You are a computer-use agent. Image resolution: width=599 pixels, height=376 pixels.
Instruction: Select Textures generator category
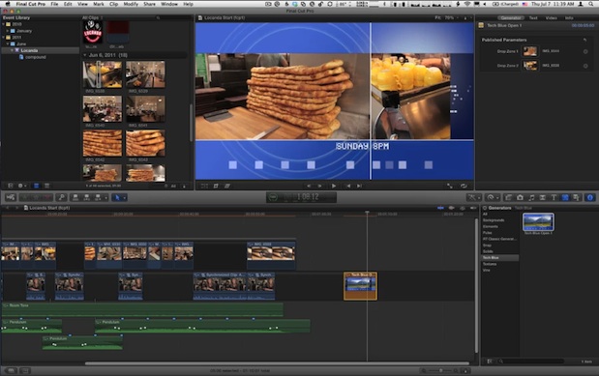pos(490,264)
